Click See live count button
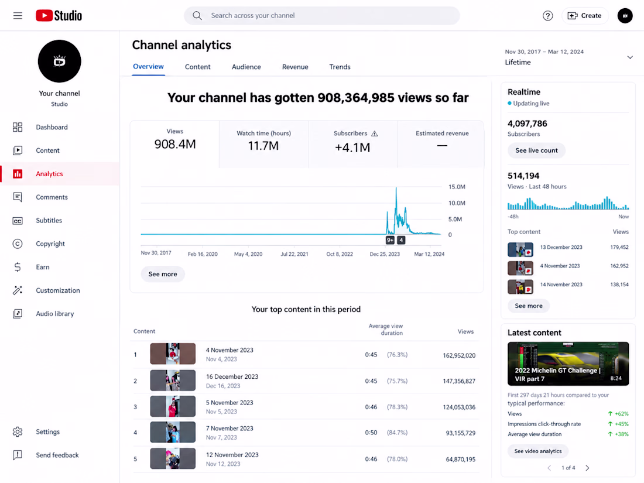The image size is (644, 483). tap(536, 150)
